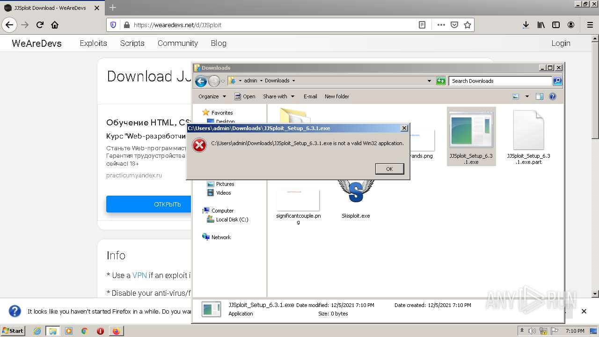The height and width of the screenshot is (337, 599).
Task: Open the Community nav item
Action: click(x=177, y=43)
